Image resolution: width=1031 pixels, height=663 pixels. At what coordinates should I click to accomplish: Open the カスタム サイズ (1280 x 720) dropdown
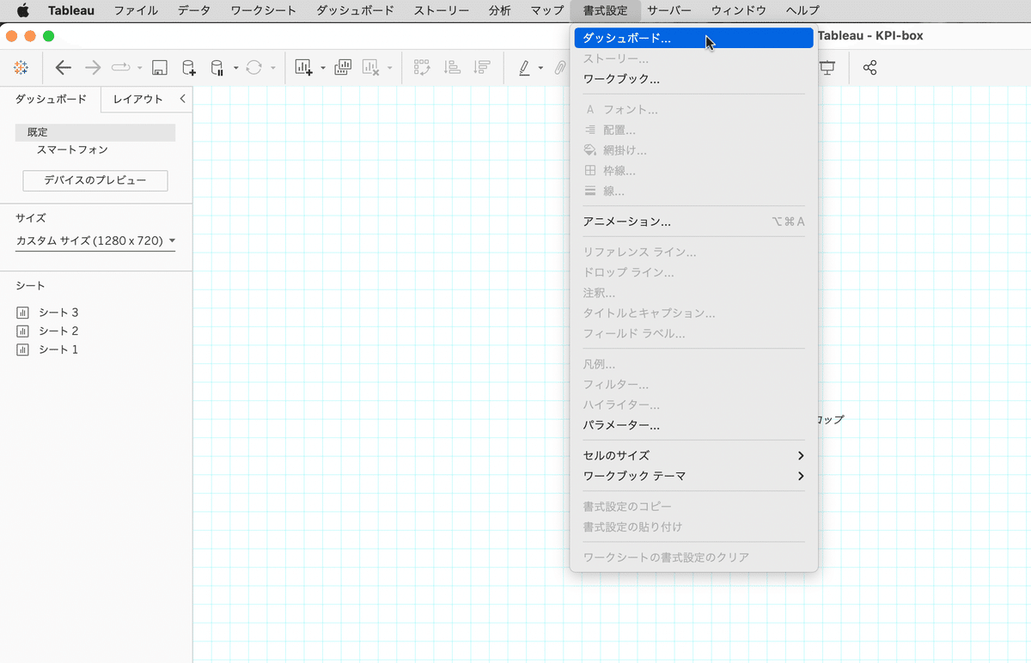[x=95, y=241]
